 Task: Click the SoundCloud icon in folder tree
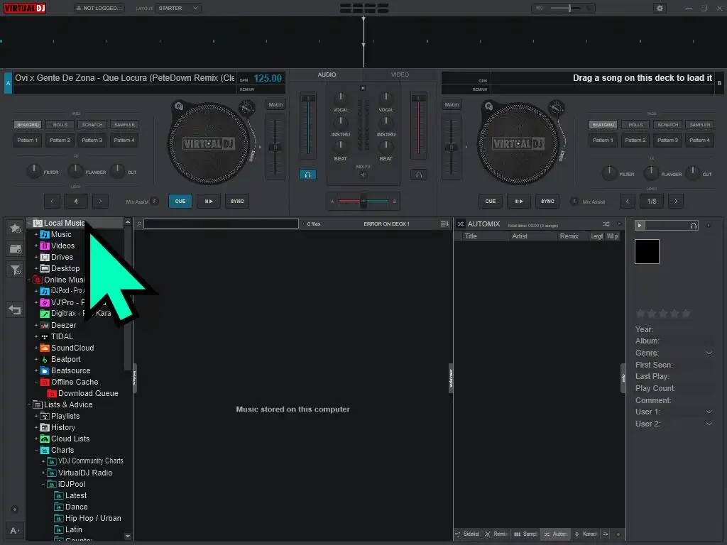[x=45, y=348]
